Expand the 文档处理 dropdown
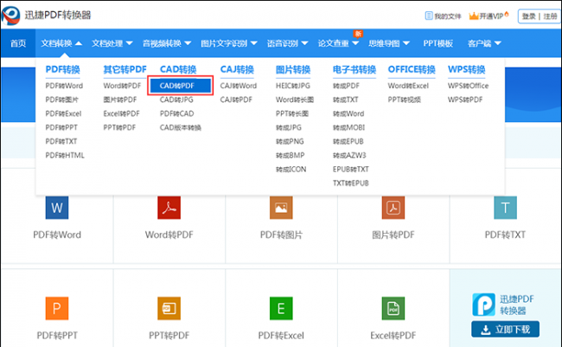 (x=130, y=43)
